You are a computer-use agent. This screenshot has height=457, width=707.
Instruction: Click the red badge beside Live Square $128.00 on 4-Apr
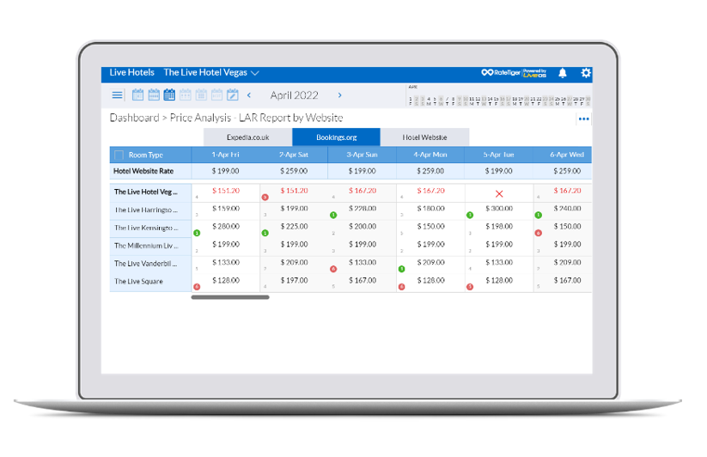click(x=402, y=287)
